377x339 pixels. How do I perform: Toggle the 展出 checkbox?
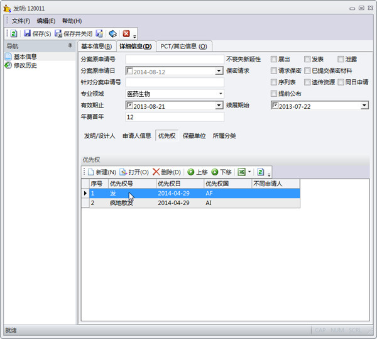pyautogui.click(x=274, y=59)
